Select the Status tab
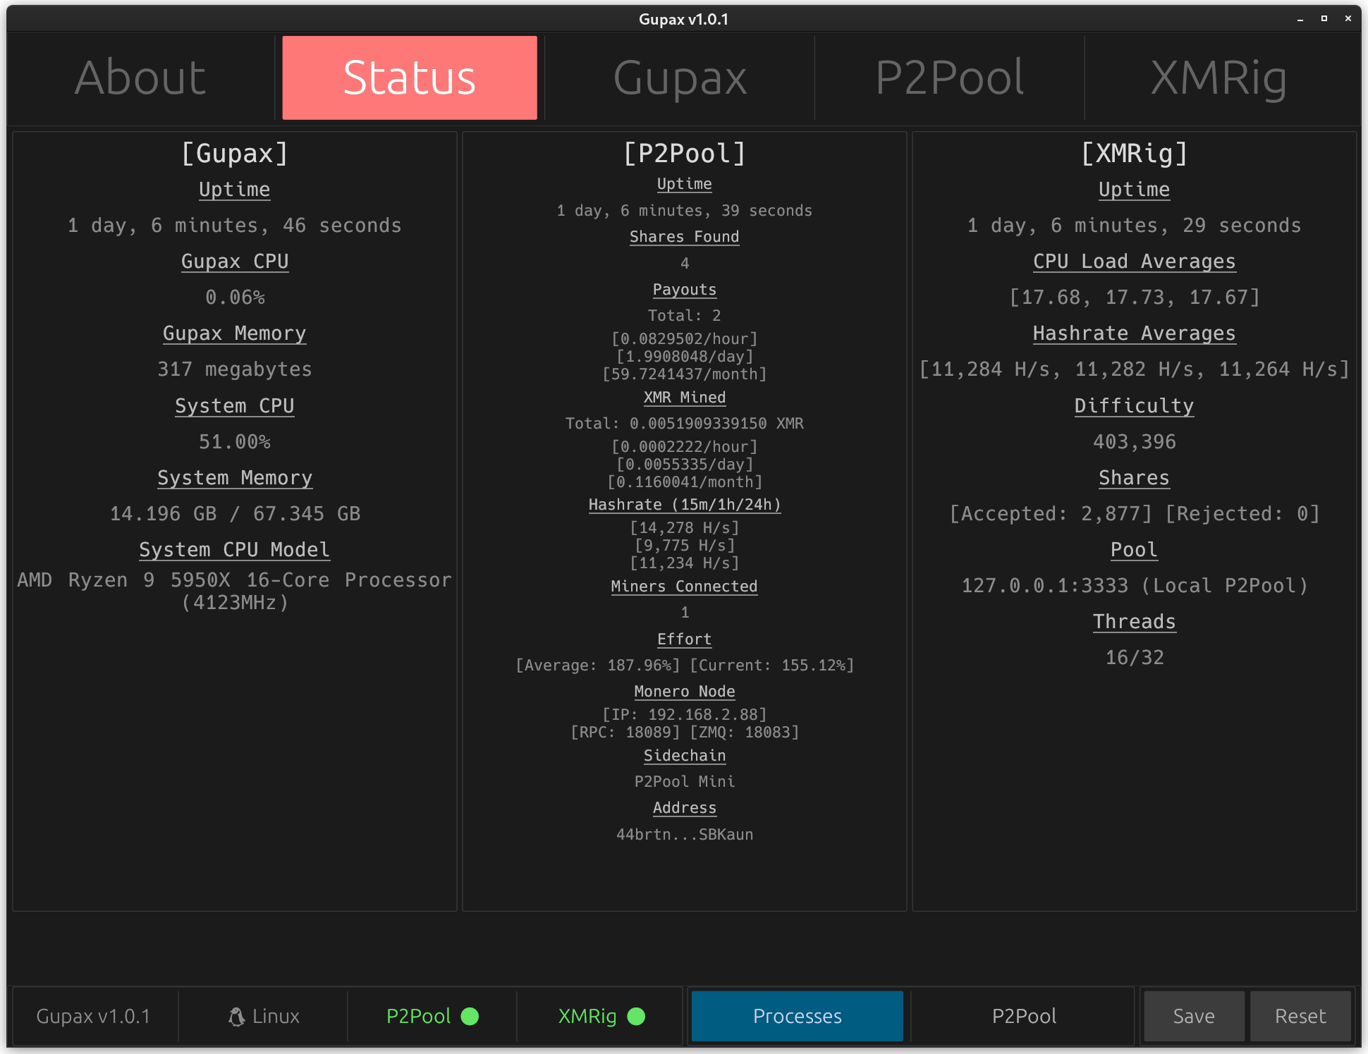This screenshot has width=1368, height=1054. pos(410,78)
